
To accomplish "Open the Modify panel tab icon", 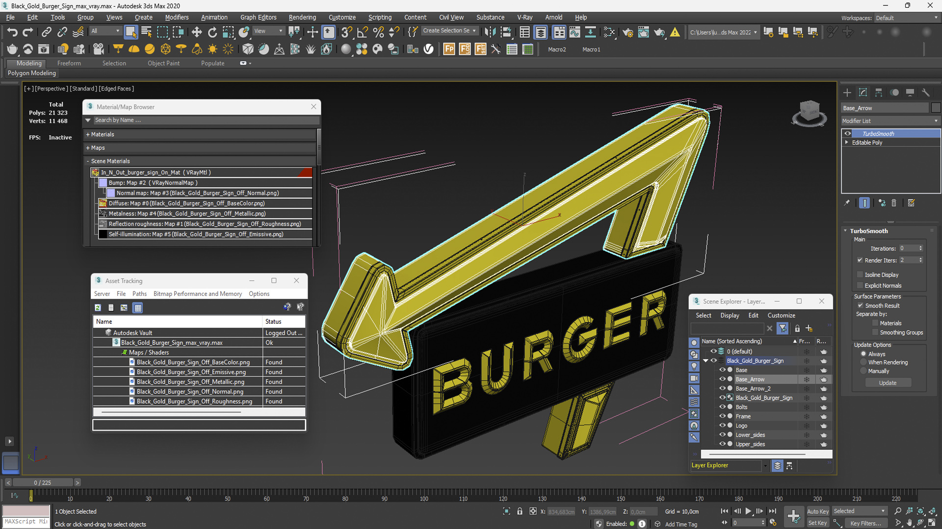I will tap(863, 93).
